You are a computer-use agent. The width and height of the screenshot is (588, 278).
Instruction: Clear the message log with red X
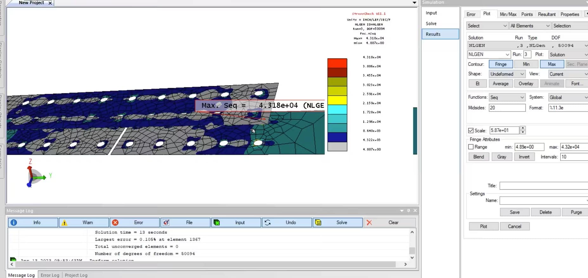[369, 223]
